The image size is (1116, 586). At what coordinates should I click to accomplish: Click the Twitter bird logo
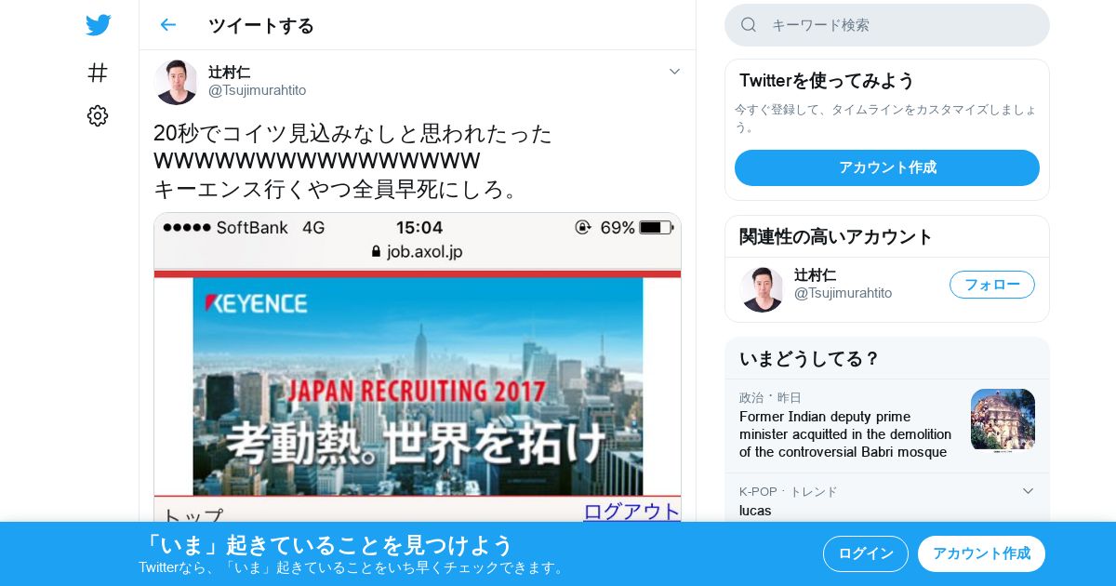pos(98,25)
